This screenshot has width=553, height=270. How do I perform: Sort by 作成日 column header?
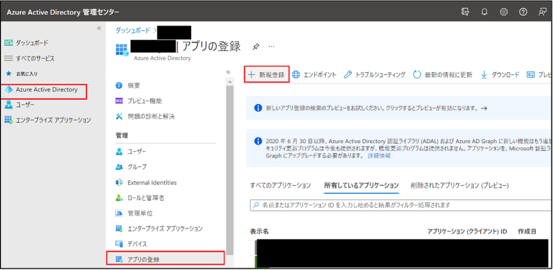click(527, 231)
